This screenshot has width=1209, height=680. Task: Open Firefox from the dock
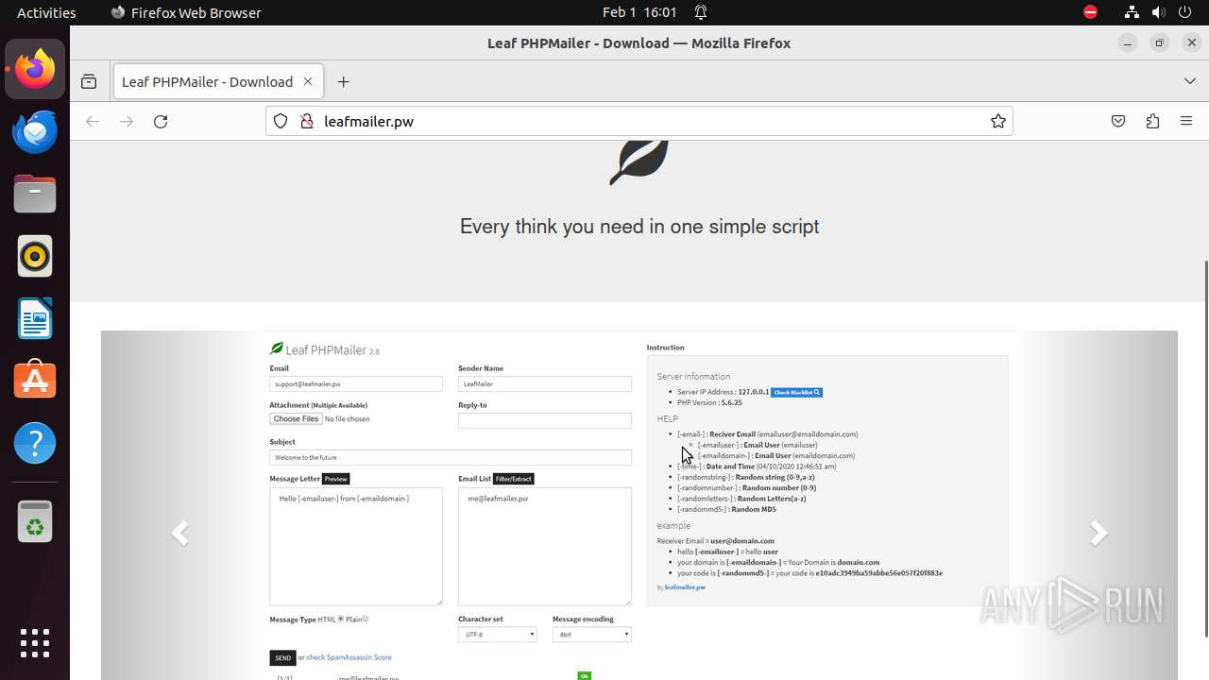pyautogui.click(x=35, y=69)
